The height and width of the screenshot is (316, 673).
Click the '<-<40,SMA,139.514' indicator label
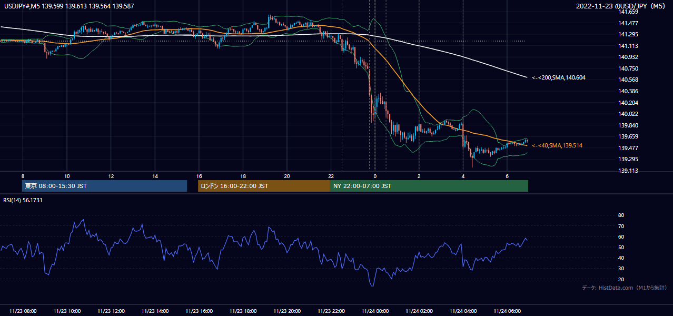click(557, 145)
